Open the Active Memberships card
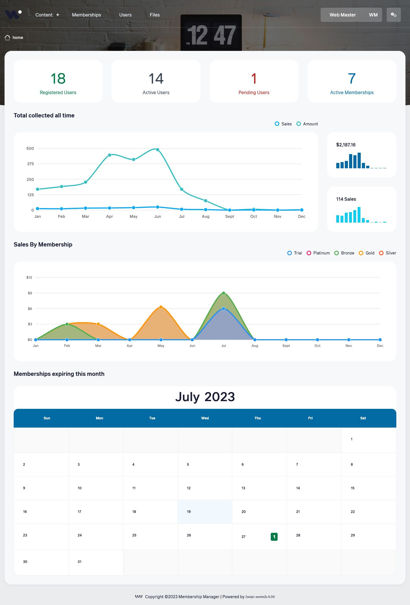 pos(352,81)
